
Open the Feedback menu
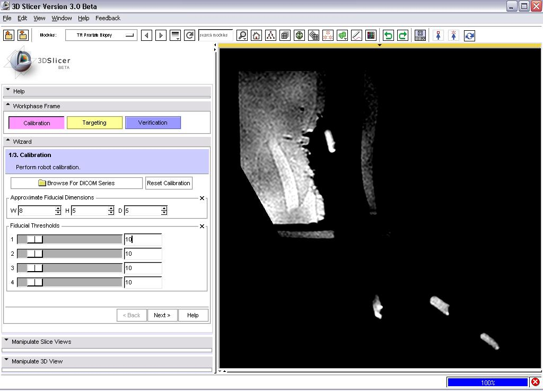pyautogui.click(x=108, y=18)
